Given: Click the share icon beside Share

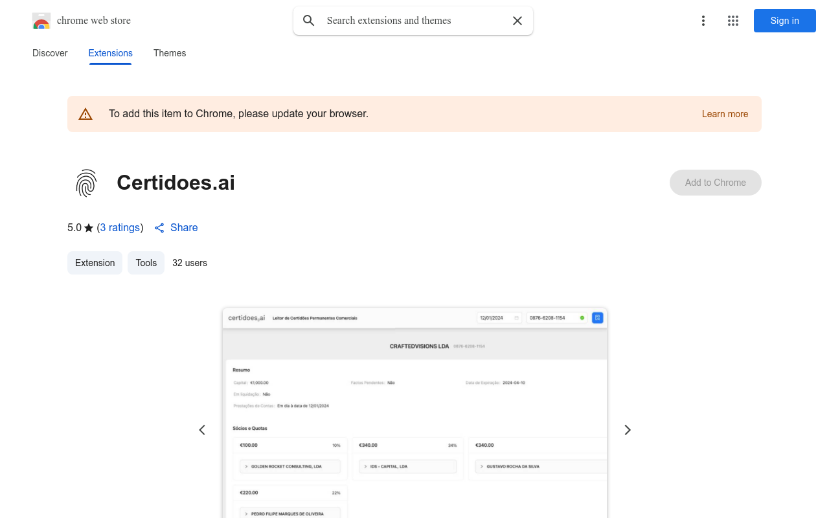Looking at the screenshot, I should click(159, 228).
